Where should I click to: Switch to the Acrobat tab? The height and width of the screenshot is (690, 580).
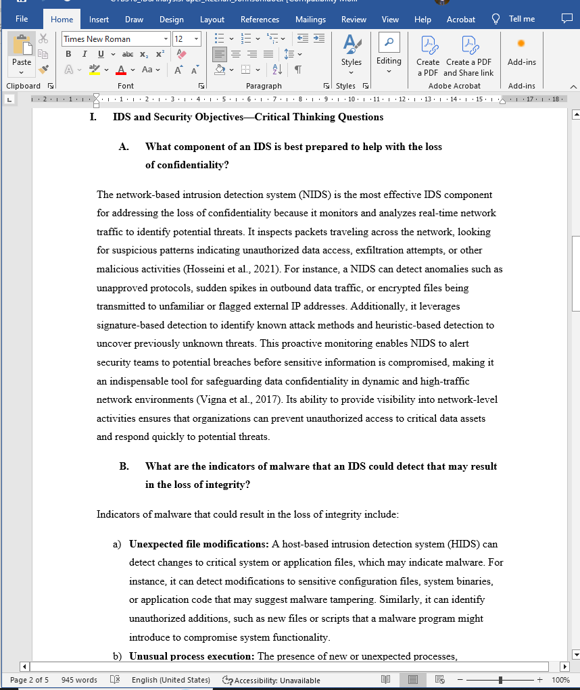pos(461,20)
